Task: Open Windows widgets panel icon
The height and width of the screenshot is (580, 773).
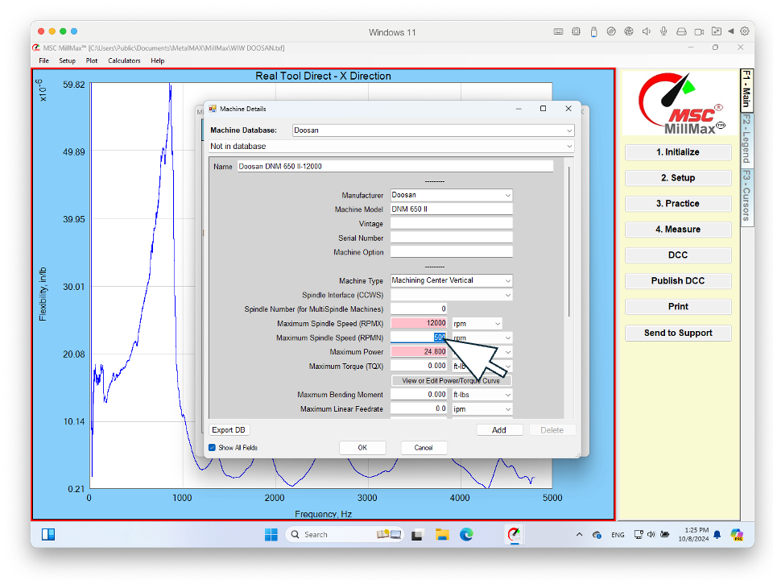Action: coord(48,535)
